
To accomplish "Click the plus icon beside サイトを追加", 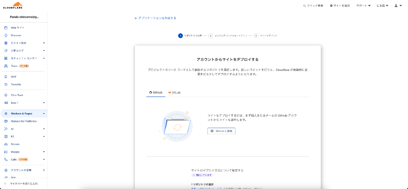I will pyautogui.click(x=331, y=6).
